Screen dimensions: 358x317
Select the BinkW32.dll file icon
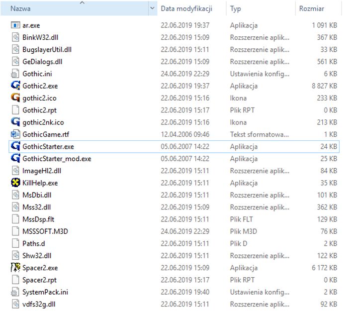pos(15,37)
